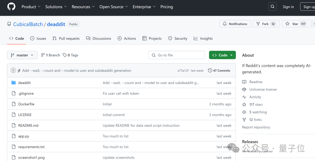The width and height of the screenshot is (315, 161).
Task: Expand the master branch dropdown
Action: point(22,55)
